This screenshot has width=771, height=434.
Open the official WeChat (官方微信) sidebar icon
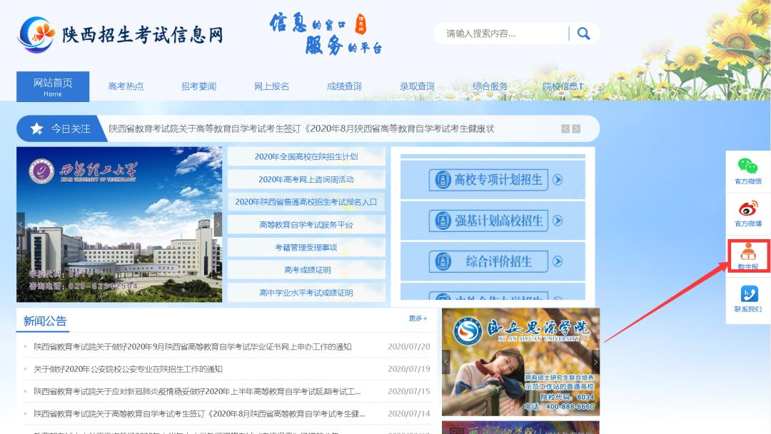pos(748,171)
